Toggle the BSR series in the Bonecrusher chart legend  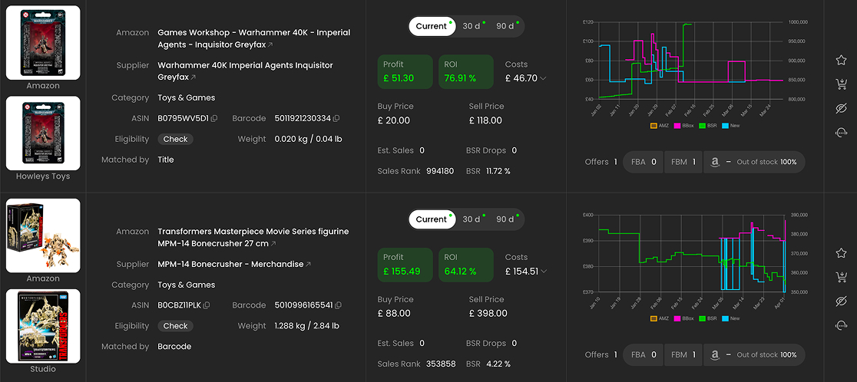click(x=708, y=318)
